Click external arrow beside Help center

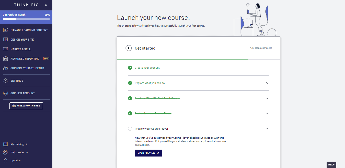[x=27, y=153]
